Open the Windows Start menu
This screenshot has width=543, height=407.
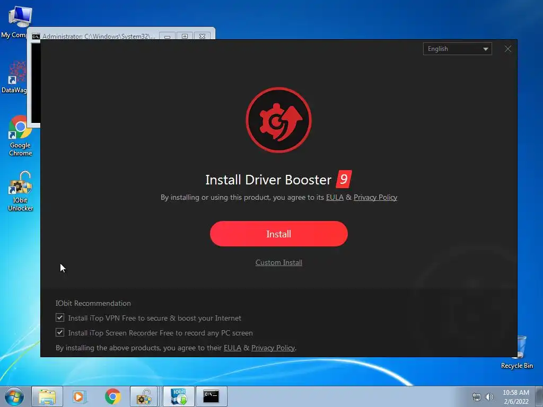(14, 396)
